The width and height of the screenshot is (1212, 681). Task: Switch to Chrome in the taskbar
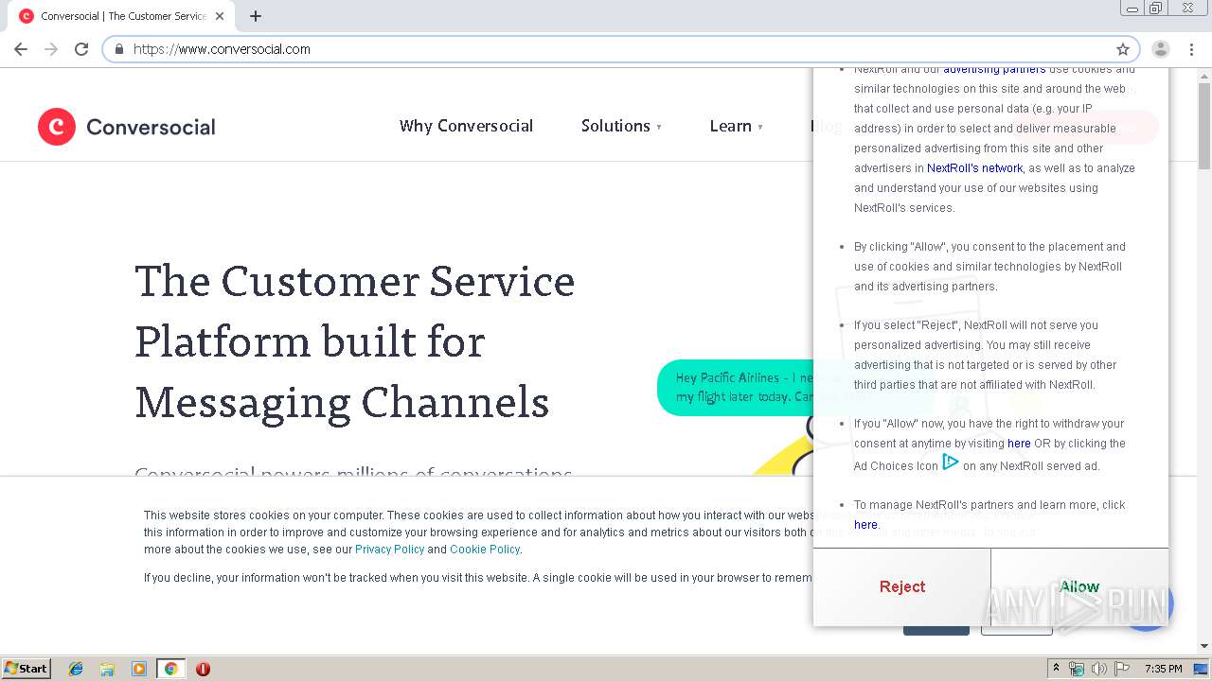point(170,669)
